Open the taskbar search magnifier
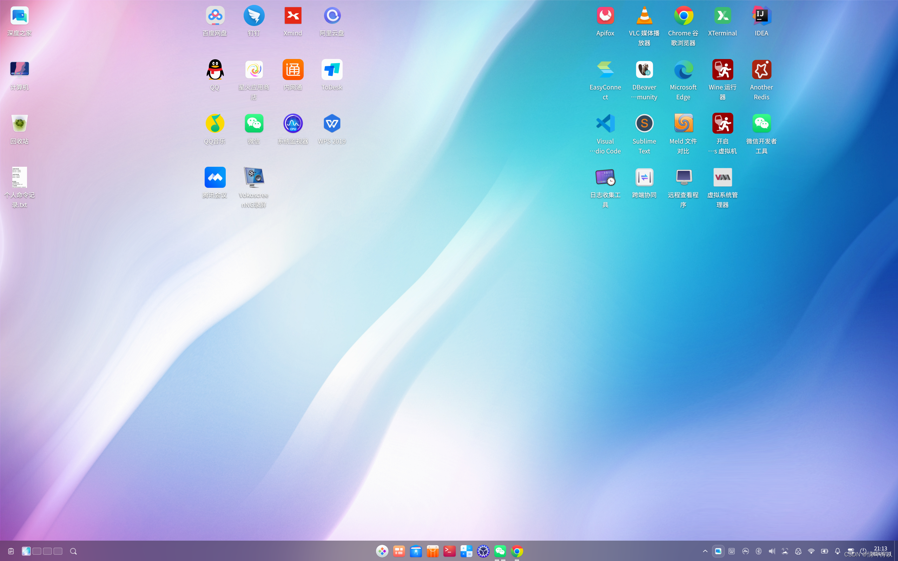Image resolution: width=898 pixels, height=561 pixels. point(73,552)
